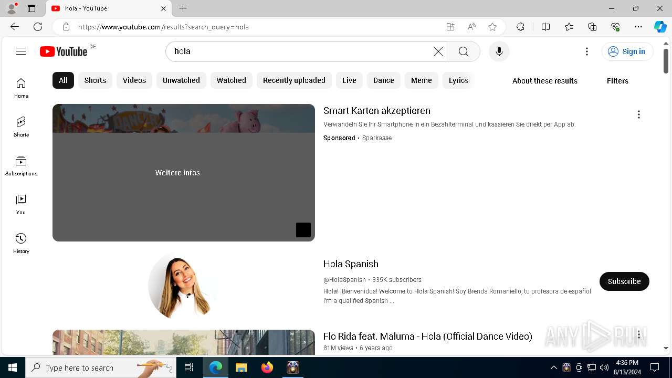Open About these results
Image resolution: width=672 pixels, height=378 pixels.
(x=545, y=81)
